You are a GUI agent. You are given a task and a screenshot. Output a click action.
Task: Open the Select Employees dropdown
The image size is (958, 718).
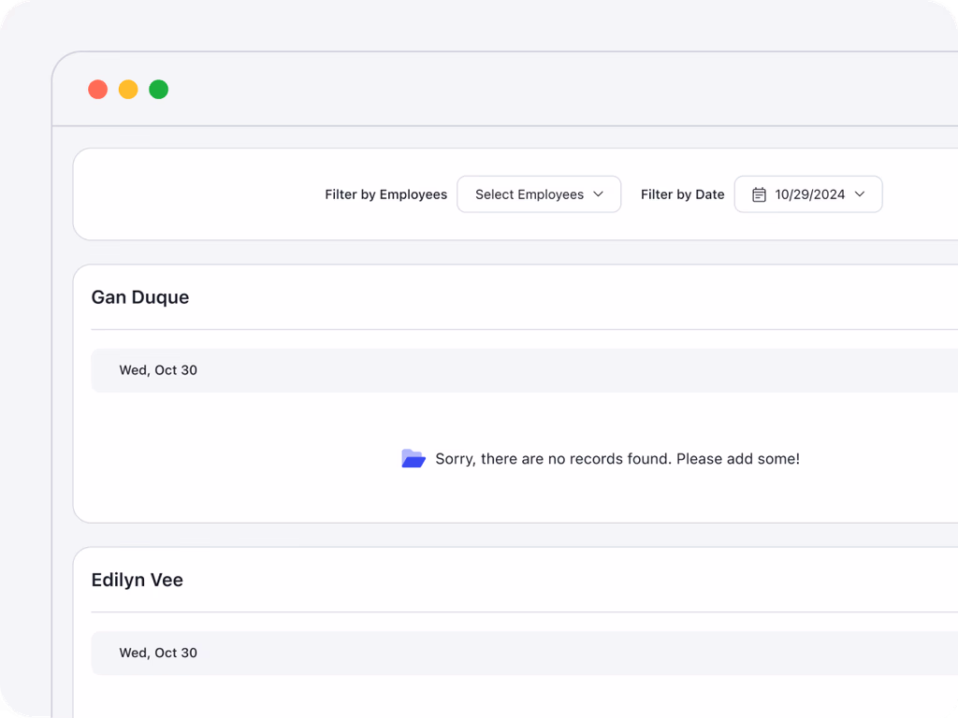click(539, 194)
